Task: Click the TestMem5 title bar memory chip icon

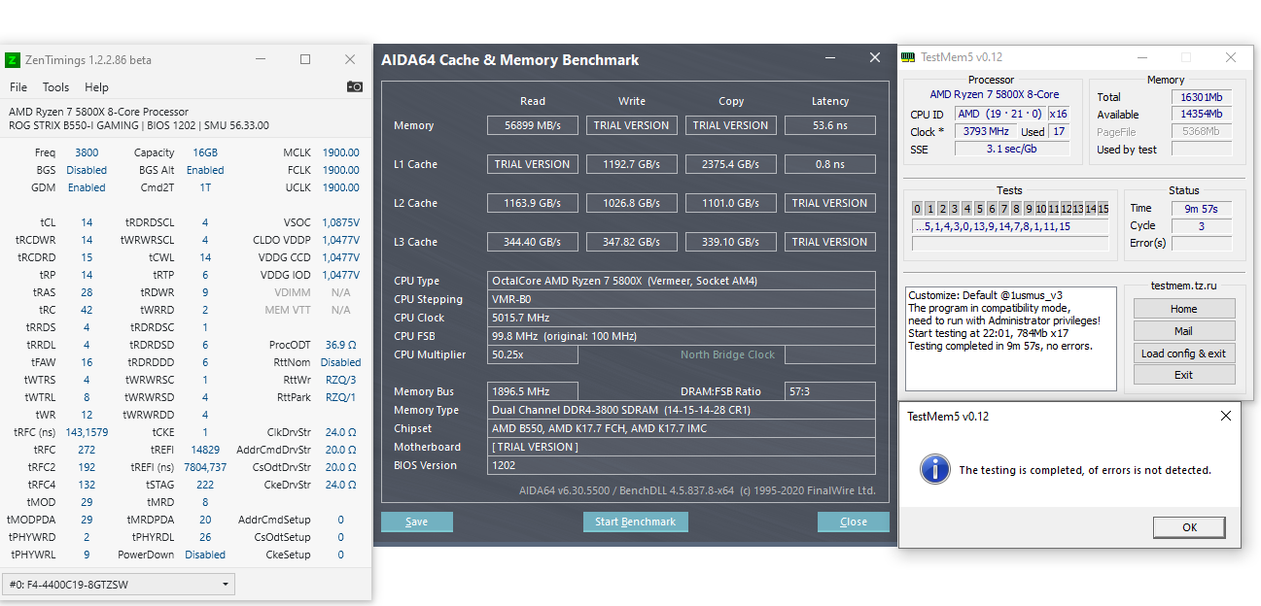Action: (908, 56)
